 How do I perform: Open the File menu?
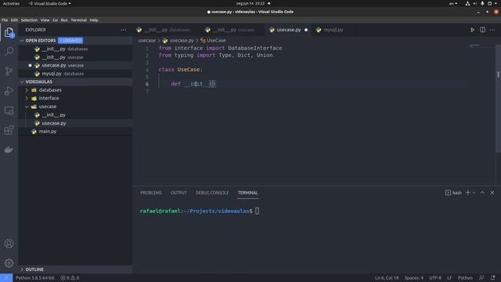coord(5,20)
